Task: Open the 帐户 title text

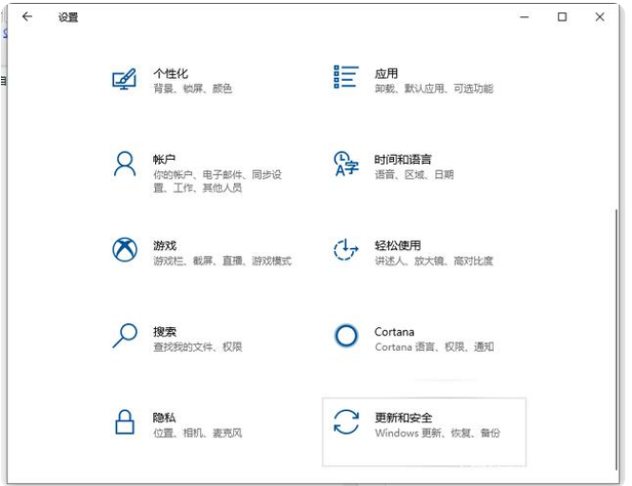Action: pyautogui.click(x=165, y=159)
